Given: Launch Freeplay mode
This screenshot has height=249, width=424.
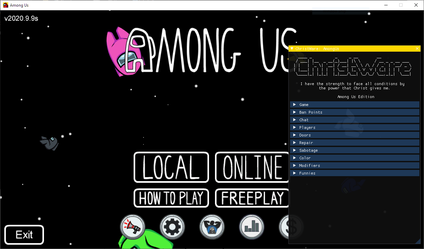Looking at the screenshot, I should [252, 198].
